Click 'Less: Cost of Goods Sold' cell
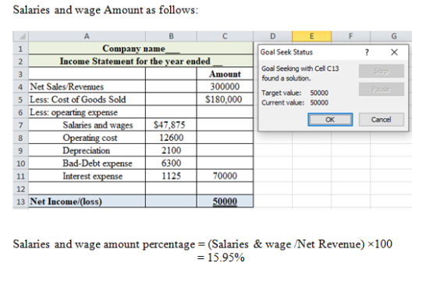Image resolution: width=437 pixels, height=284 pixels. tap(87, 100)
